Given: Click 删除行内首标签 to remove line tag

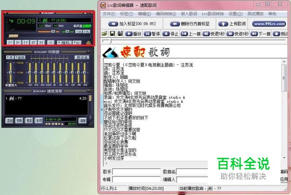Looking at the screenshot, I should 190,24.
